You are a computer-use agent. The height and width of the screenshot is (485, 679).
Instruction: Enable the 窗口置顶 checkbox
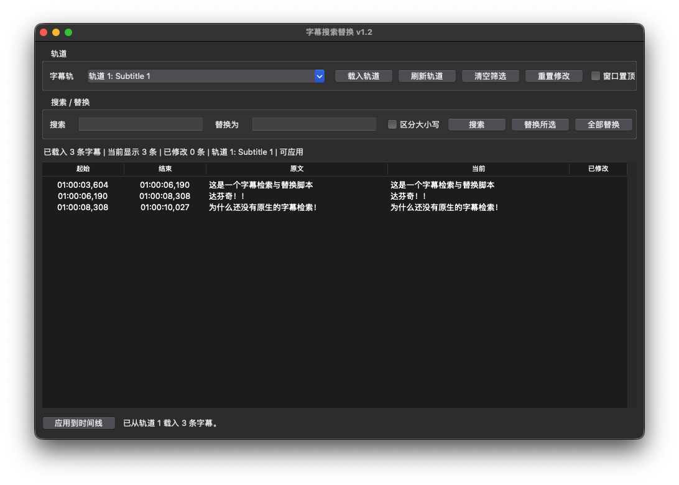[x=594, y=75]
